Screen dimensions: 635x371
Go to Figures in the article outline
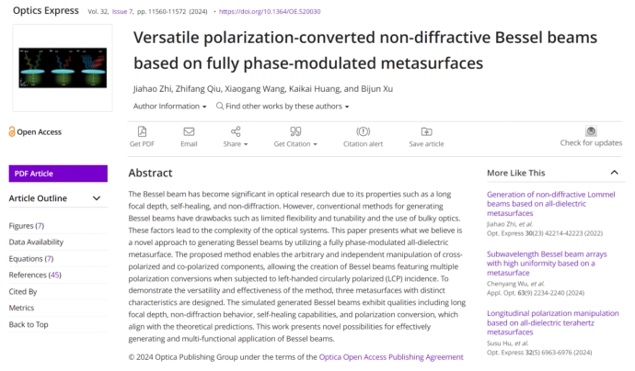point(26,225)
